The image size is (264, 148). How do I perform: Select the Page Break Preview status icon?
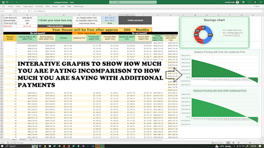pyautogui.click(x=239, y=143)
